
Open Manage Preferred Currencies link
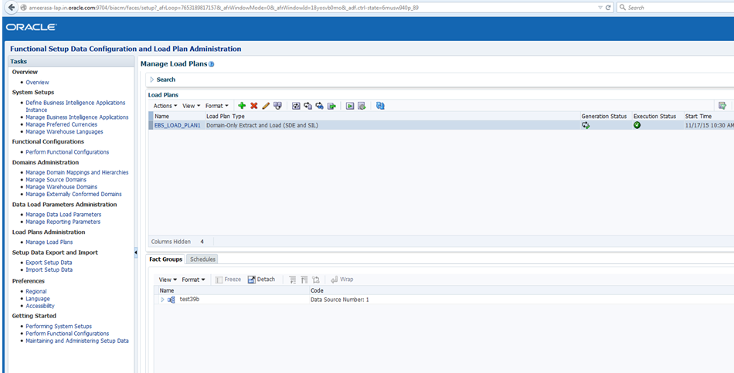tap(61, 124)
